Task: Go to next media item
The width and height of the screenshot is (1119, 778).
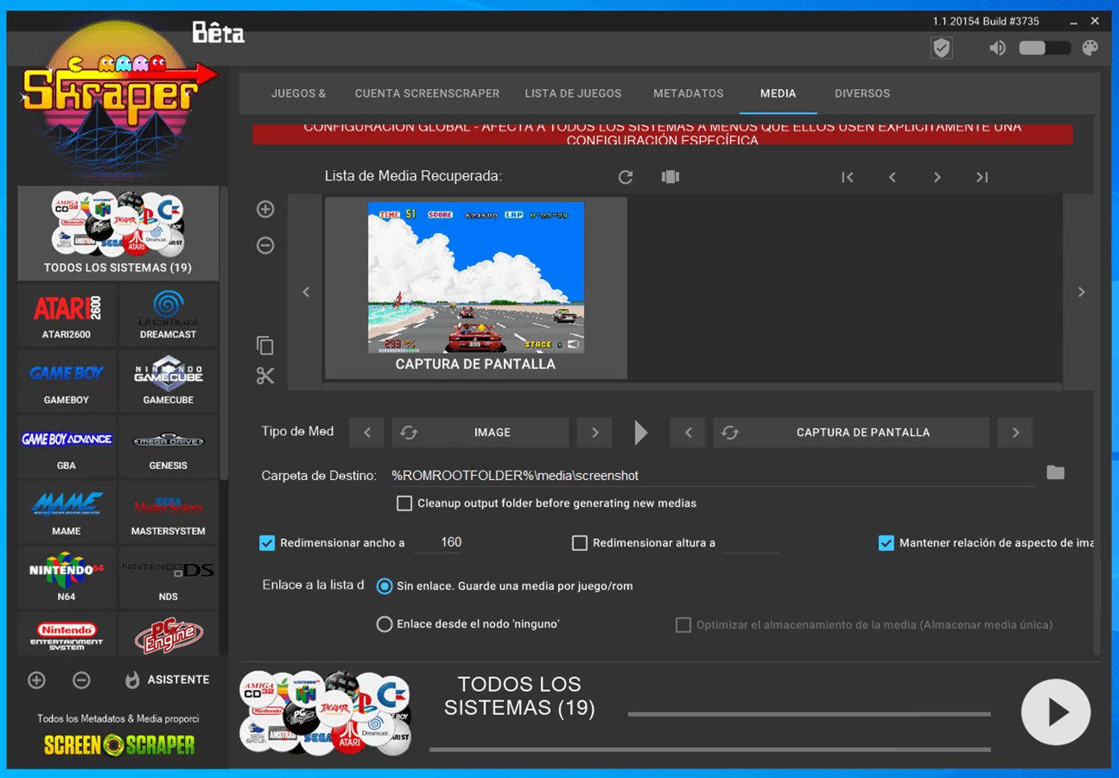Action: pyautogui.click(x=938, y=177)
